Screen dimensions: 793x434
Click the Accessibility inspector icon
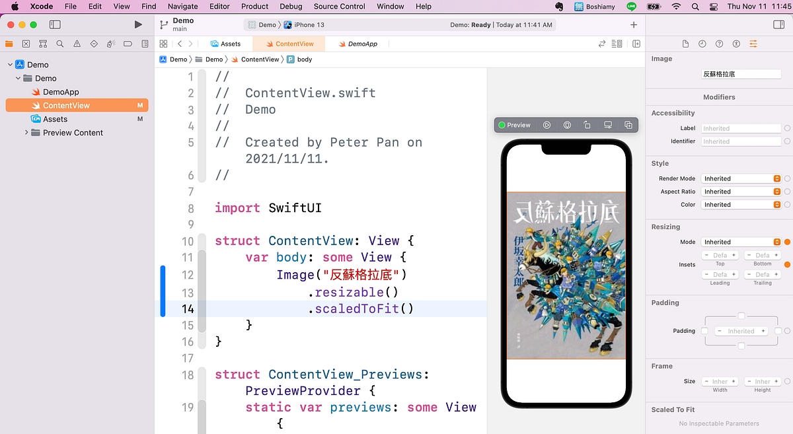pos(736,44)
